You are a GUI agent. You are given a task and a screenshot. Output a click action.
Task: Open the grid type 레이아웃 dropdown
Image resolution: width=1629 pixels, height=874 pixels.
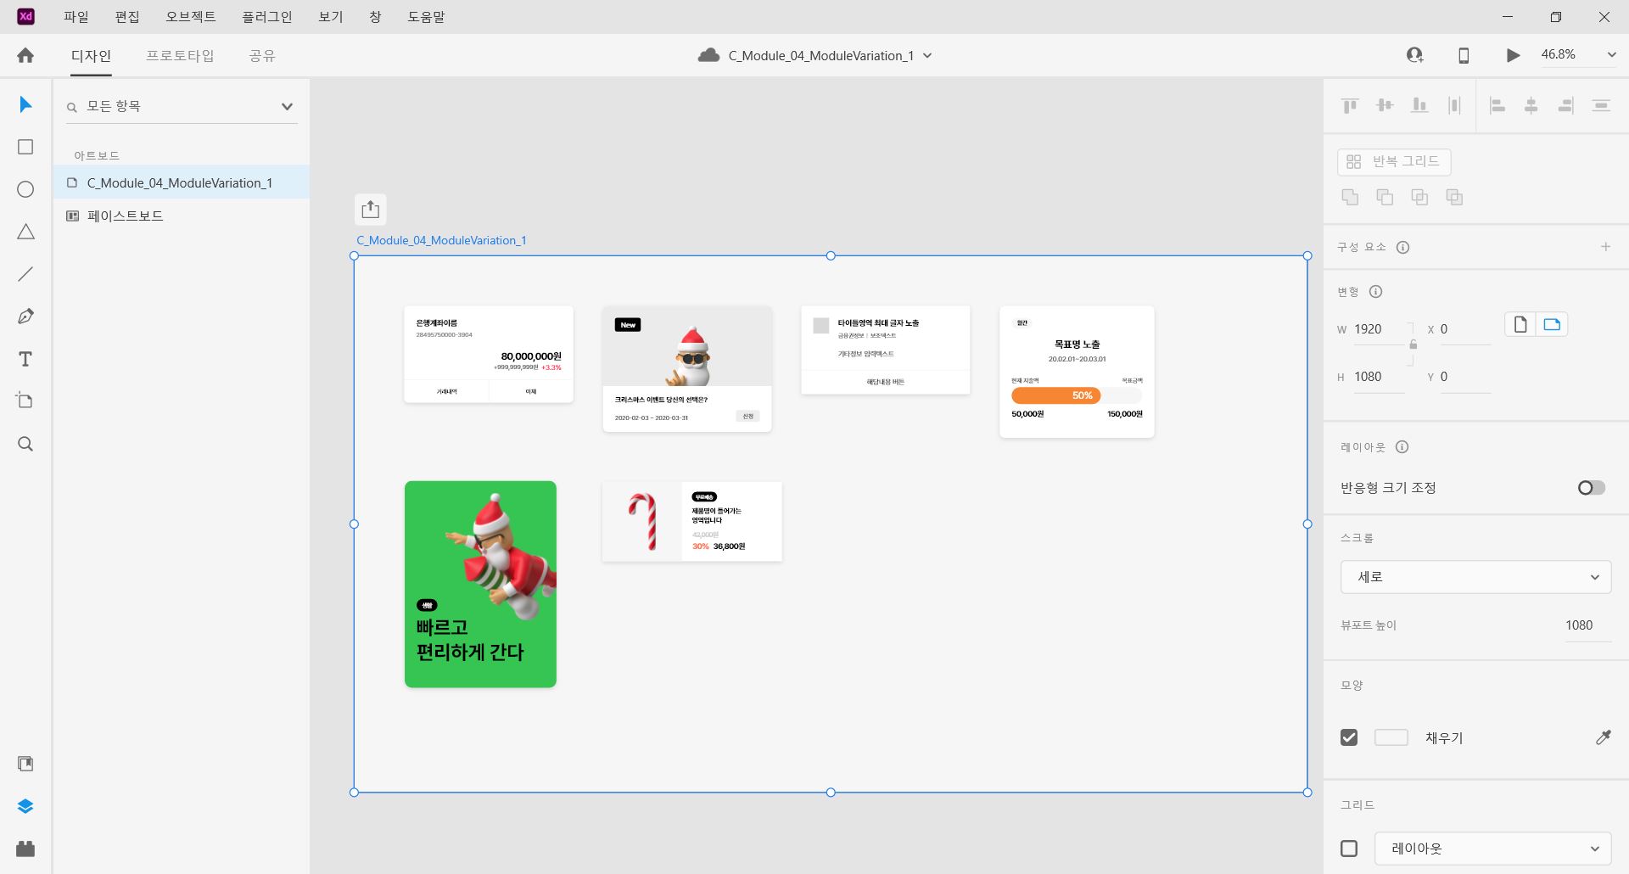pos(1492,849)
